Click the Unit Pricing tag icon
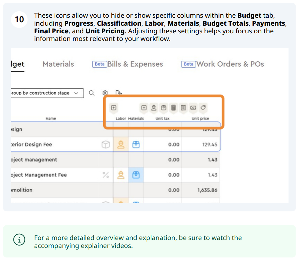 (203, 108)
